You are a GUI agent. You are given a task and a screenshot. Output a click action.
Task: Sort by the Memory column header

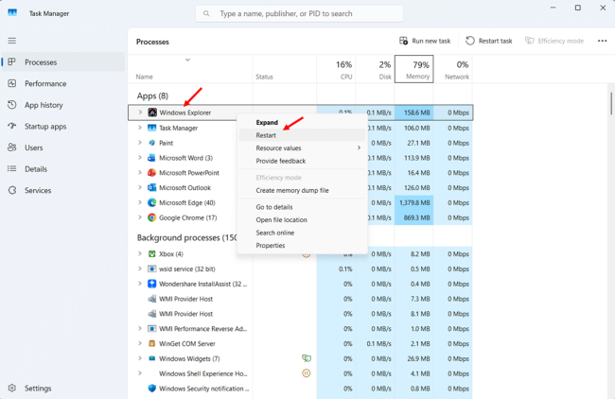click(x=413, y=69)
